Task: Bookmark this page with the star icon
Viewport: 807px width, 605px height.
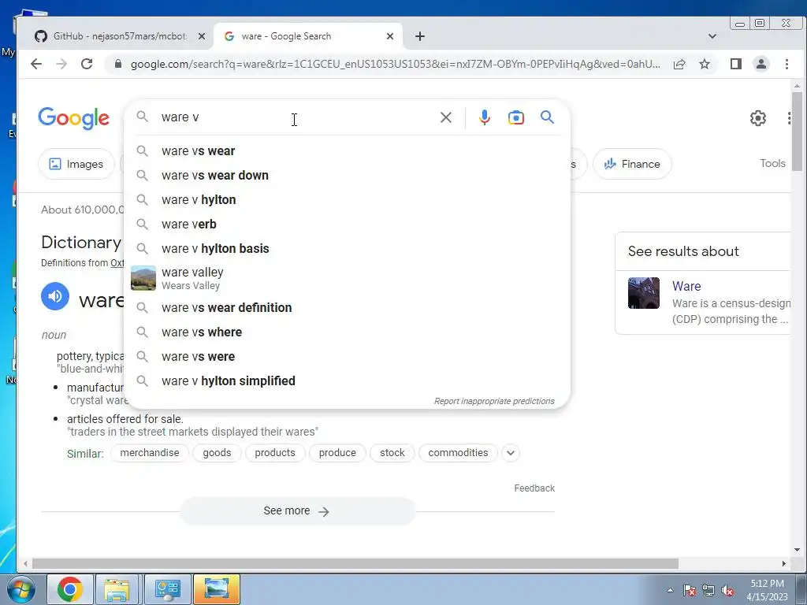Action: tap(705, 64)
